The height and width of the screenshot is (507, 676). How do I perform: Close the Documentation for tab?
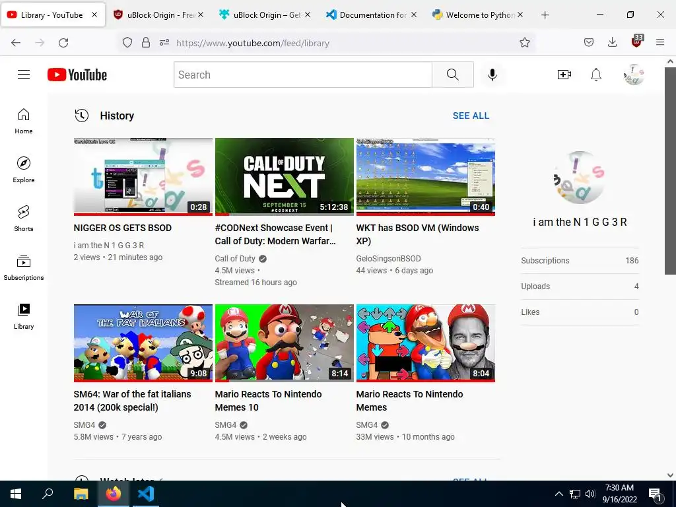[x=414, y=15]
